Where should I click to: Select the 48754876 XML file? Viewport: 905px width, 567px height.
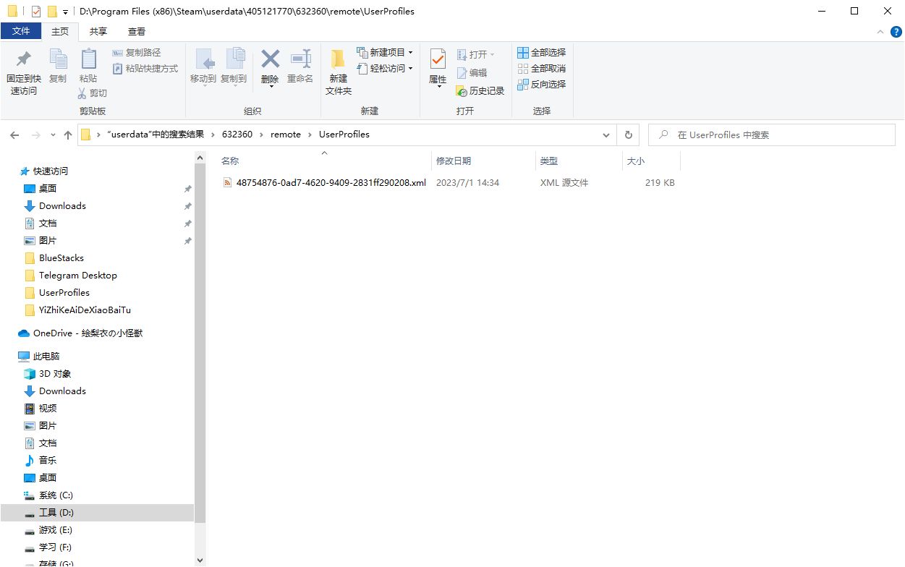[x=330, y=182]
